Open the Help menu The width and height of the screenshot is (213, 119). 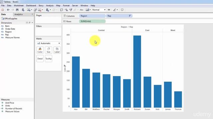pyautogui.click(x=93, y=6)
